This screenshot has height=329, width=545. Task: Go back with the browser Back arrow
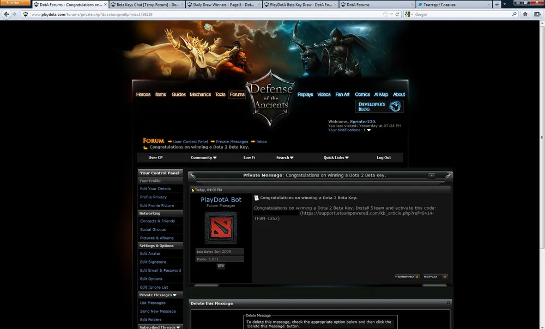coord(6,14)
